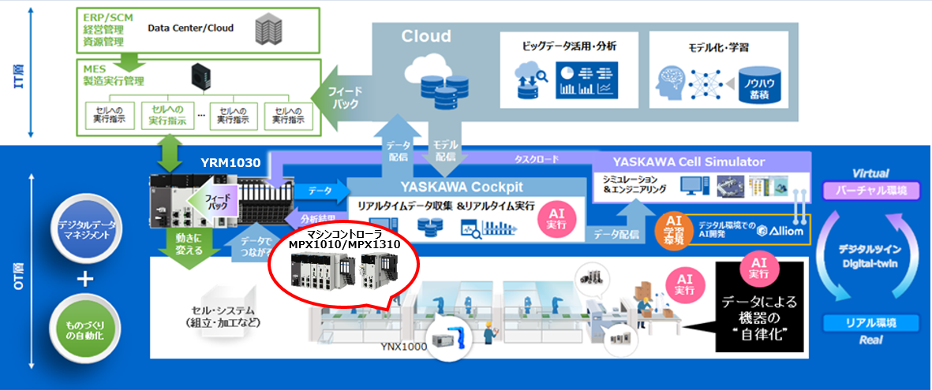This screenshot has height=390, width=932.
Task: Click the Cockpit database stack icon
Action: (430, 227)
